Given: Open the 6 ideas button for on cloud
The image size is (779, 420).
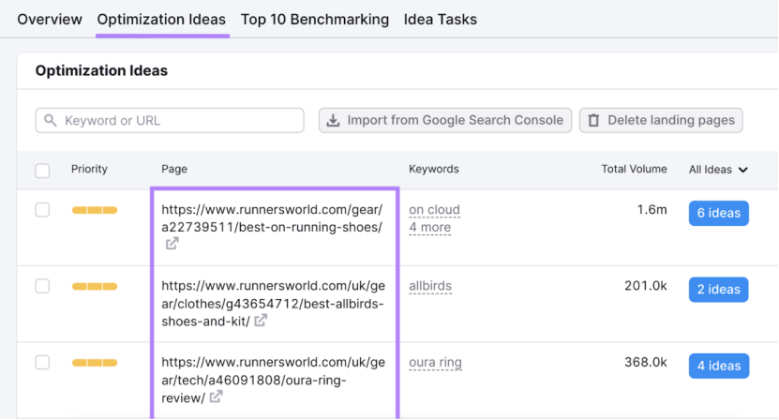Looking at the screenshot, I should click(x=718, y=213).
